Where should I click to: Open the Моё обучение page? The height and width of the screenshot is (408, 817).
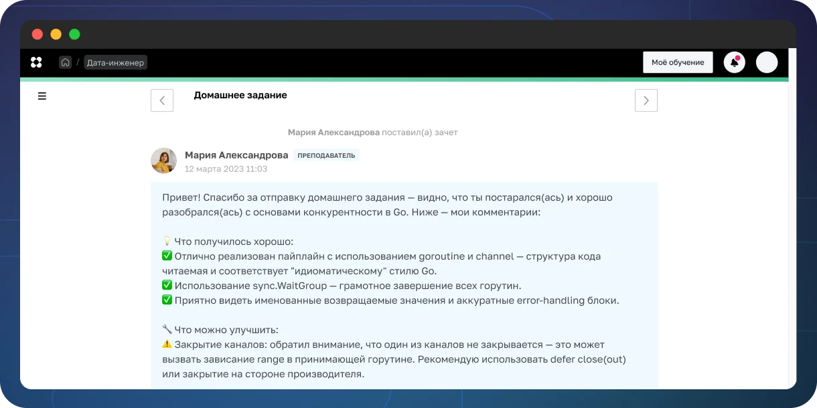(x=678, y=62)
